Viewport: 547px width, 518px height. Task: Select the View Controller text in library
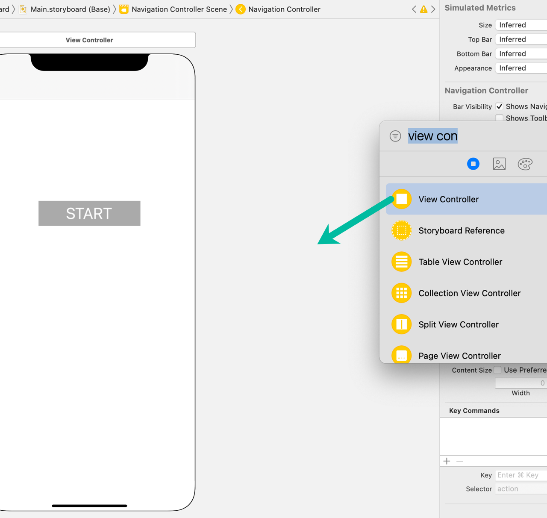click(x=449, y=199)
